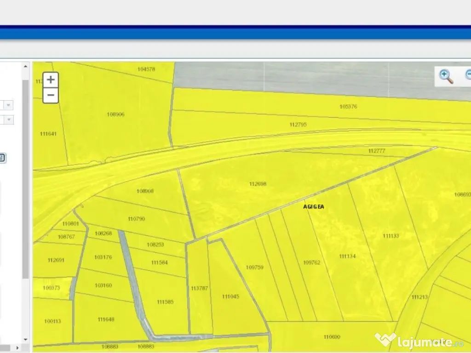Select parcel 105376 on the map

(348, 106)
